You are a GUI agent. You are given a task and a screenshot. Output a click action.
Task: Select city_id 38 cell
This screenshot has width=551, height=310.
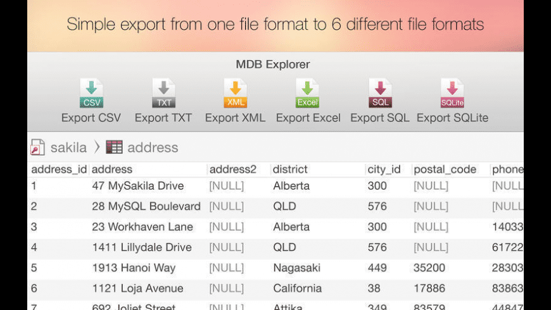click(x=374, y=288)
